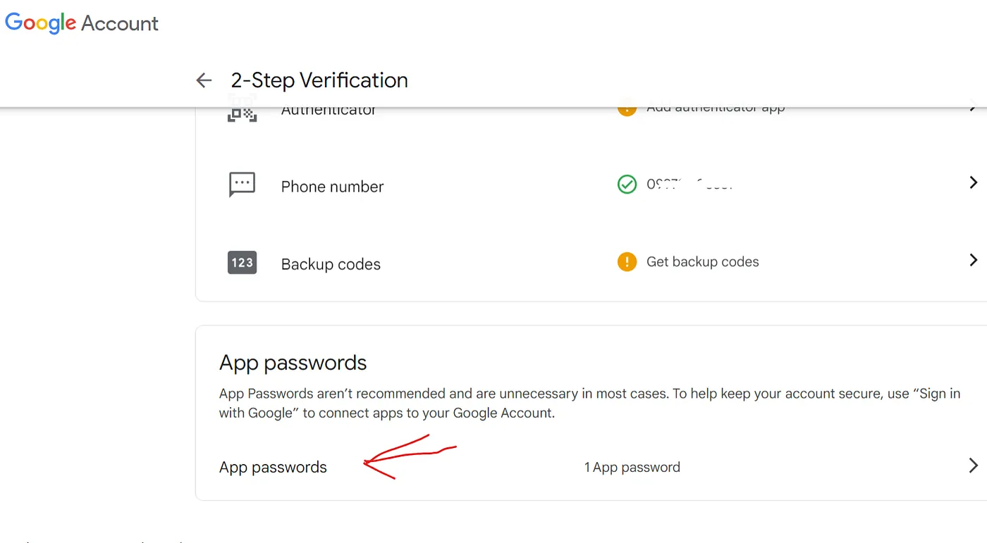The height and width of the screenshot is (543, 987).
Task: Click the Authenticator label
Action: click(x=329, y=111)
